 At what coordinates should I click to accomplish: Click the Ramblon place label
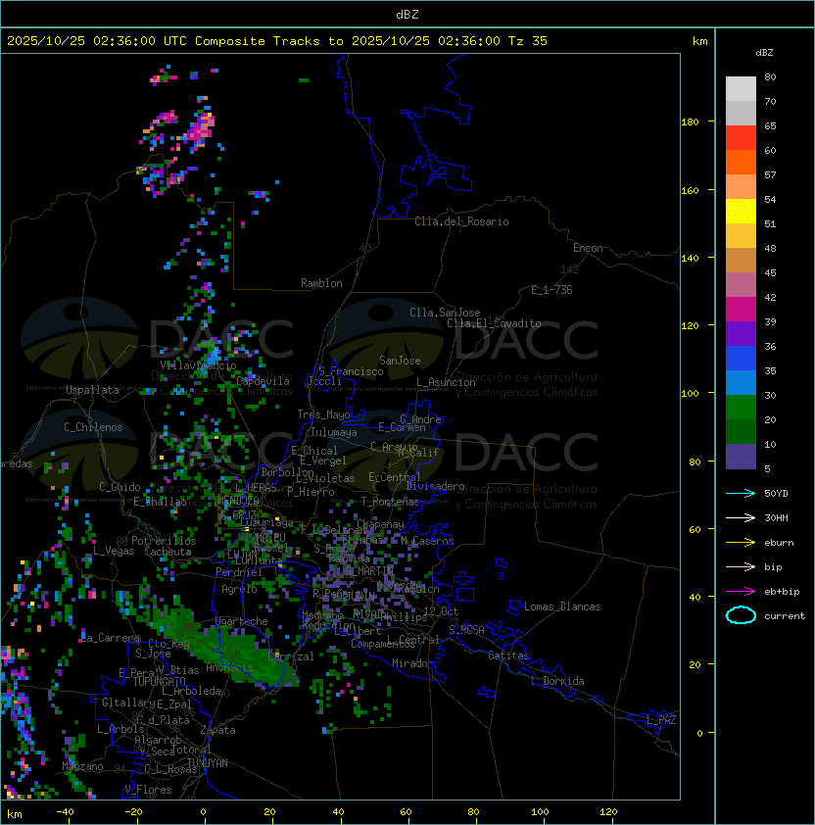click(321, 283)
